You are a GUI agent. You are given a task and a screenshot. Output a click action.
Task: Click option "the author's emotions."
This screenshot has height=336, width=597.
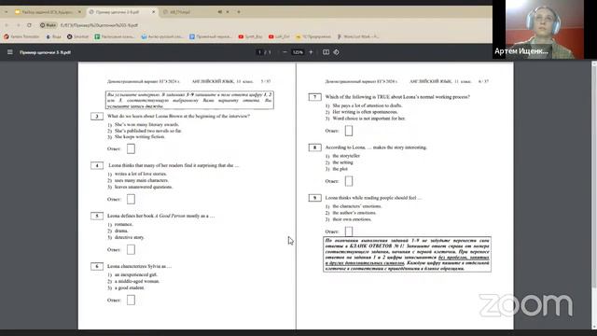(x=354, y=213)
